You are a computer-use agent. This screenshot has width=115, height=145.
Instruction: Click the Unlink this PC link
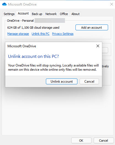tap(40, 34)
